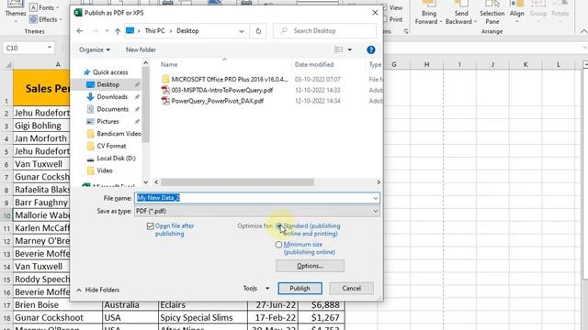The height and width of the screenshot is (330, 588).
Task: Toggle Open file after publishing checkbox
Action: (x=151, y=226)
